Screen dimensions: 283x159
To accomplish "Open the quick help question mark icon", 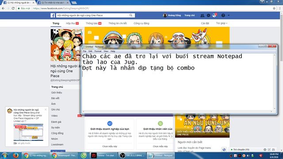I will (223, 15).
